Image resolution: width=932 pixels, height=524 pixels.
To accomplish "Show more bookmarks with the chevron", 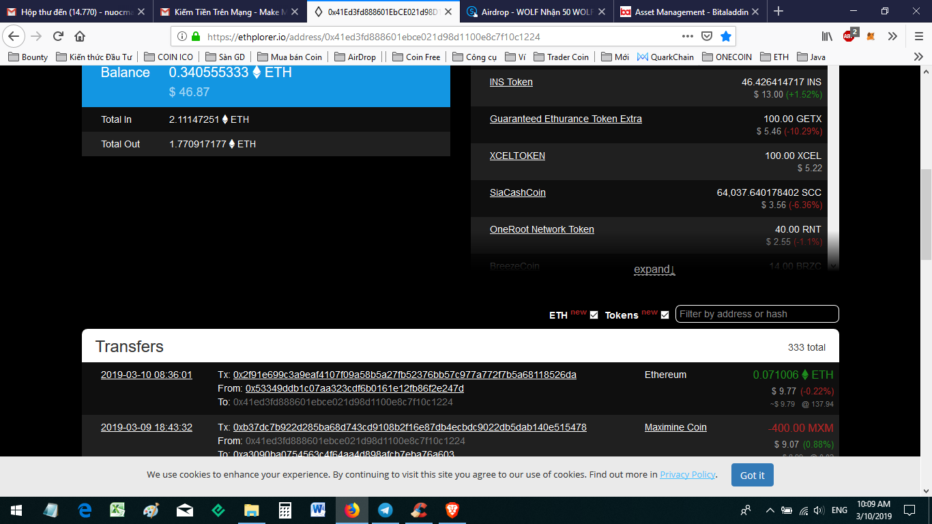I will (x=918, y=57).
